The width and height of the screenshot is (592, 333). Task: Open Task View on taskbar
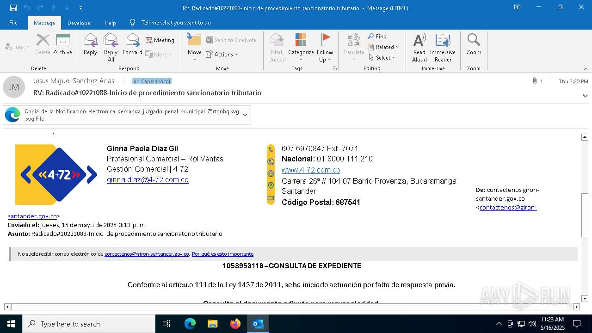[x=166, y=324]
